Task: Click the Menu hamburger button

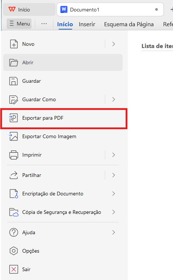Action: [x=19, y=24]
